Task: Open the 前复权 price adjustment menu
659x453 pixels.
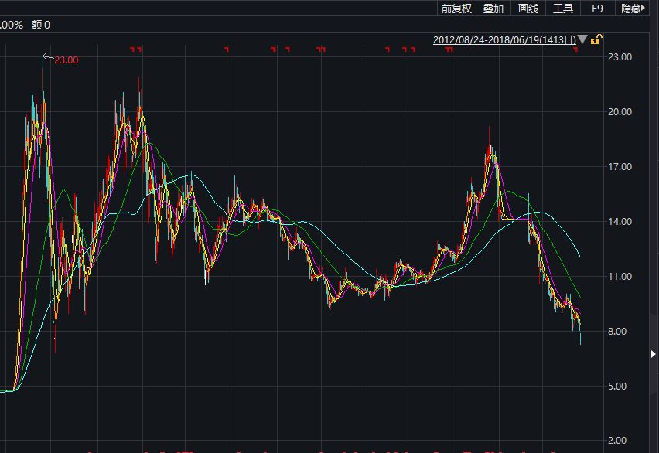Action: point(456,9)
